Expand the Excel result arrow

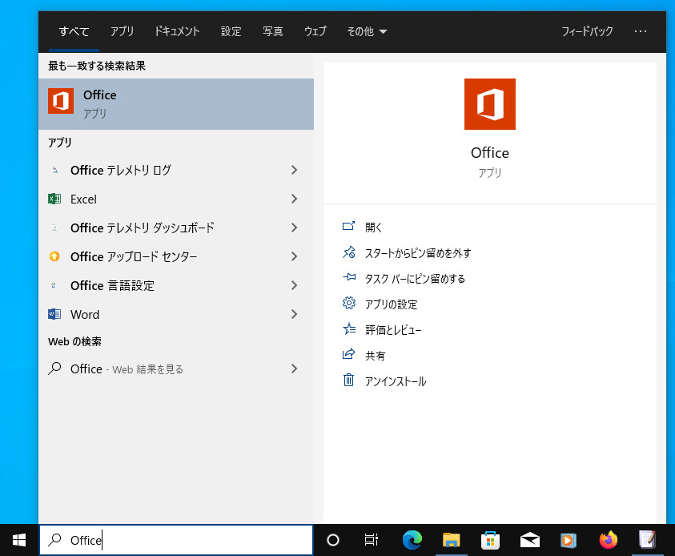coord(294,199)
